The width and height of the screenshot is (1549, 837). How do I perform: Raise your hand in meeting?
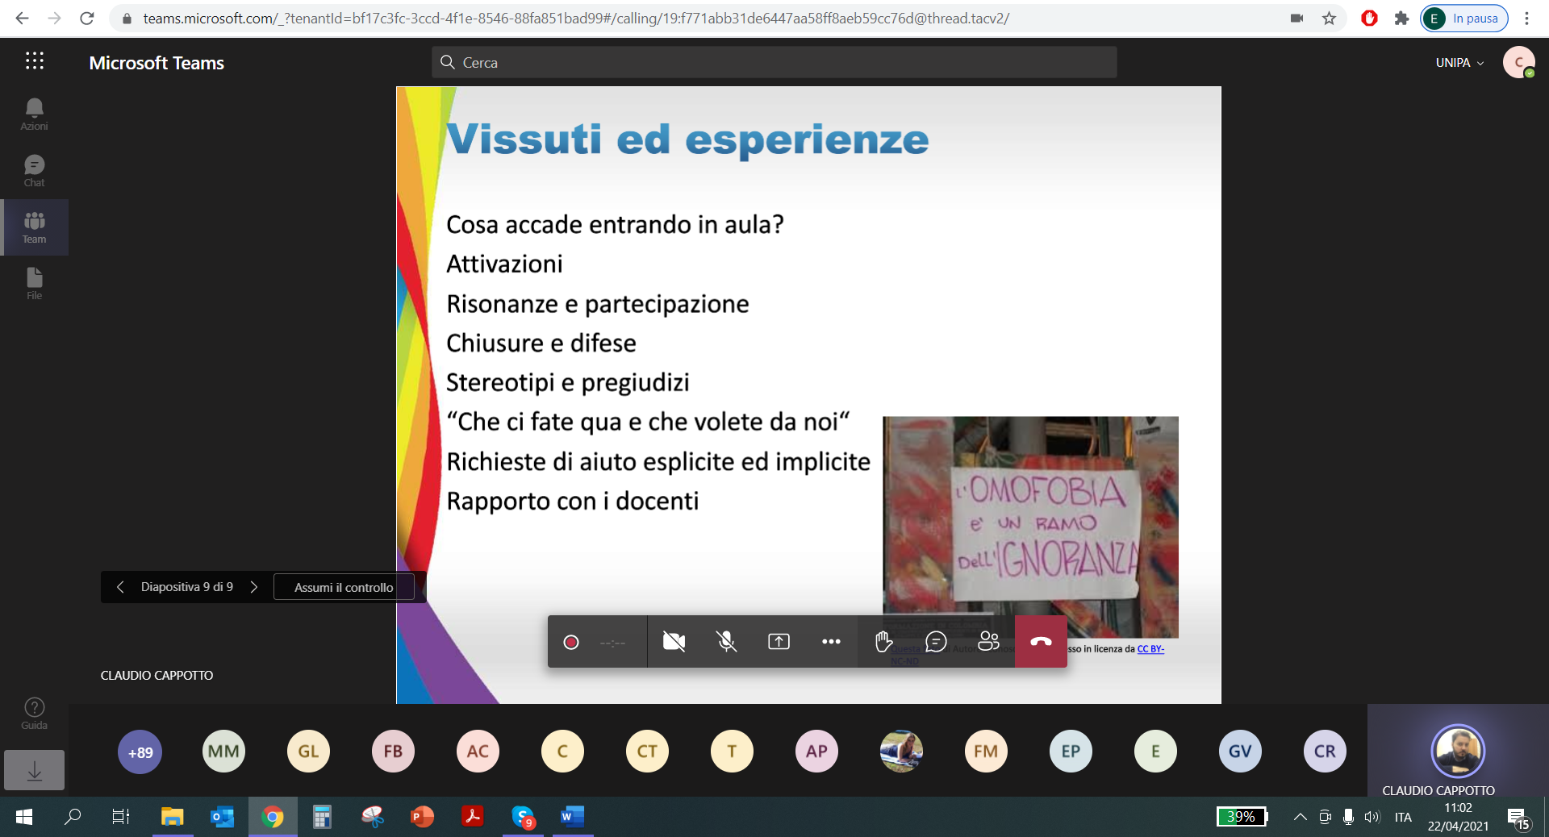[x=883, y=642]
